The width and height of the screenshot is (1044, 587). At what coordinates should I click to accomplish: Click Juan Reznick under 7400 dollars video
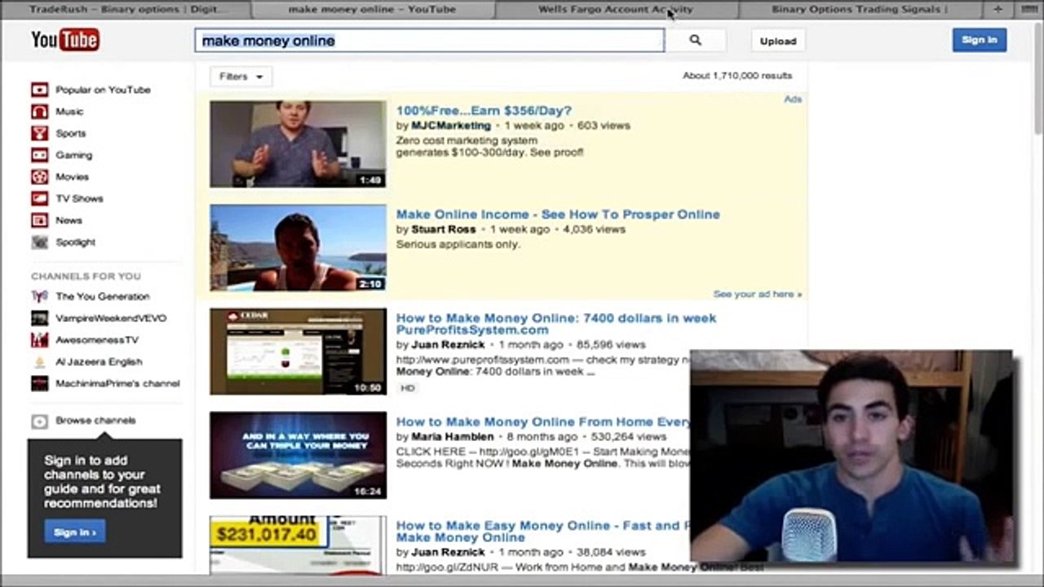coord(448,345)
